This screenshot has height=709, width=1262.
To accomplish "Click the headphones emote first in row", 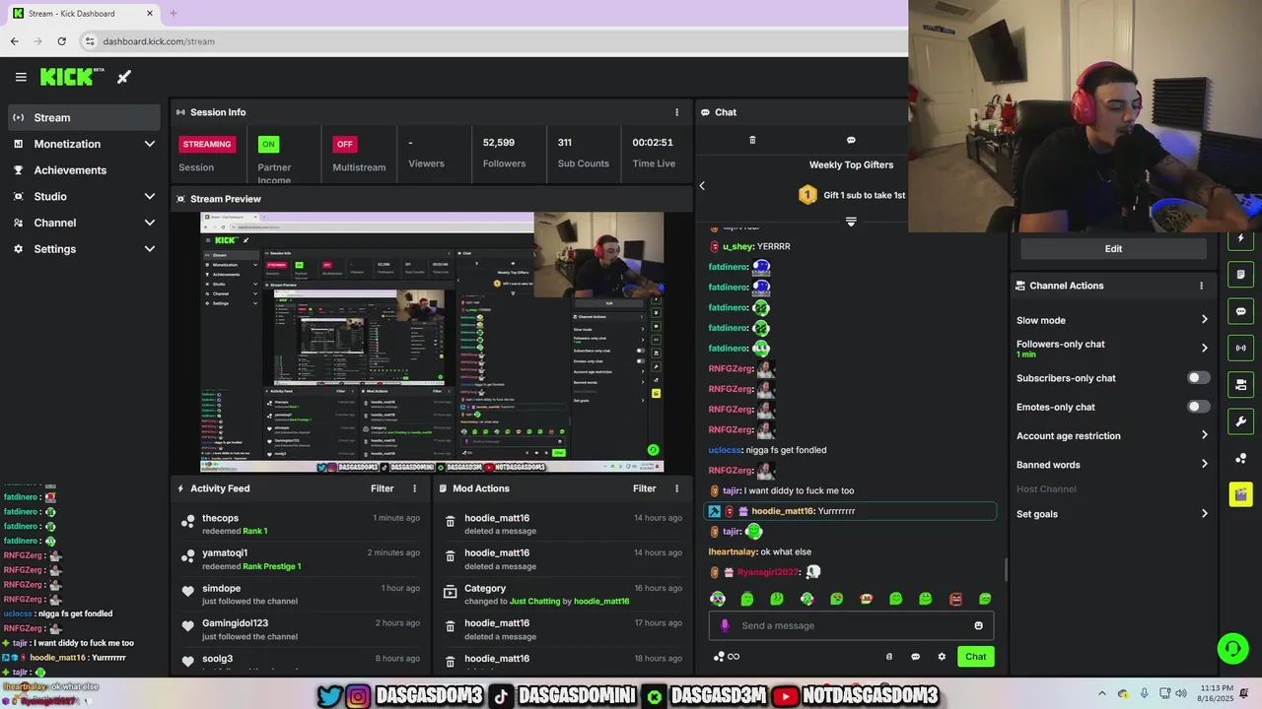I will pyautogui.click(x=718, y=599).
